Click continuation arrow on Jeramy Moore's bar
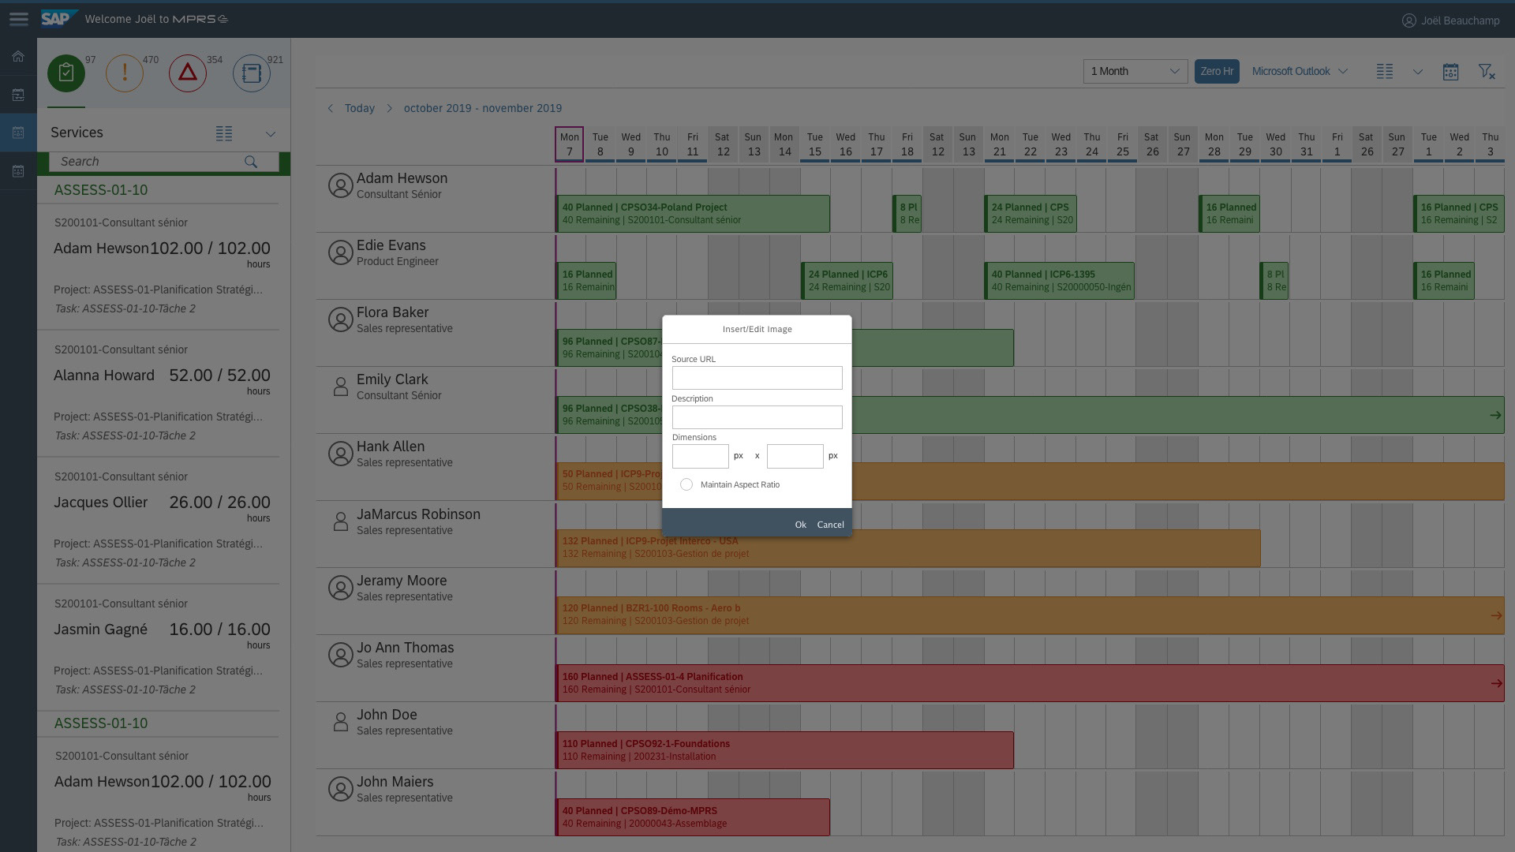This screenshot has height=852, width=1515. point(1495,615)
